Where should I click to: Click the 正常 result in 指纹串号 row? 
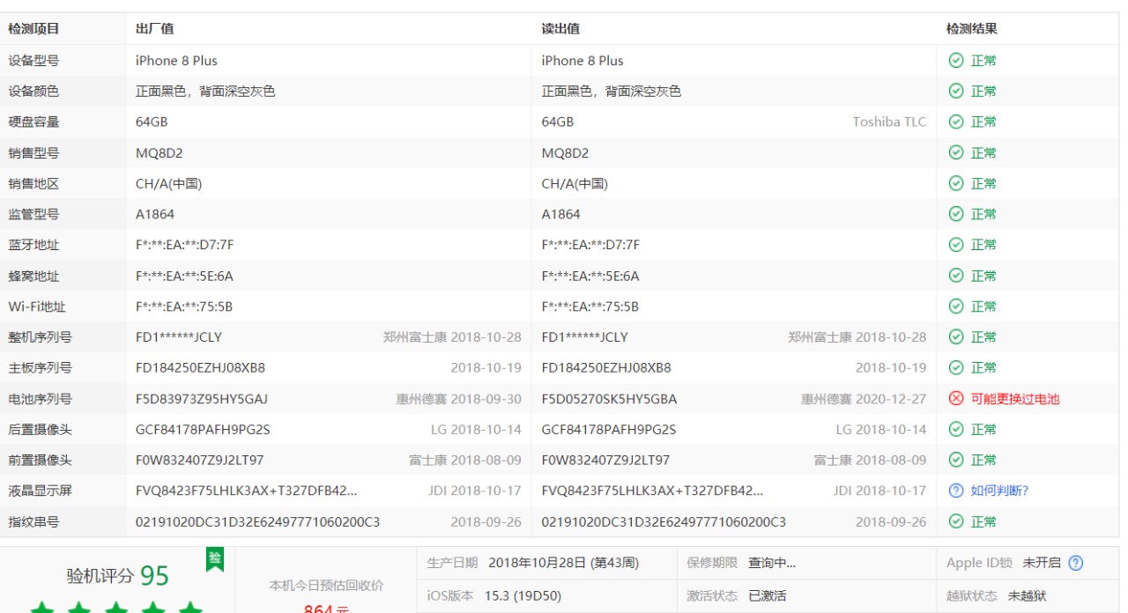[983, 521]
